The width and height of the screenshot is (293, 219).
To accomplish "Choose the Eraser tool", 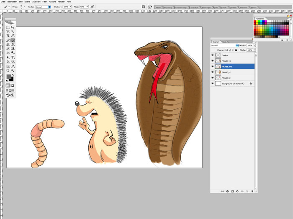I will [x=8, y=48].
